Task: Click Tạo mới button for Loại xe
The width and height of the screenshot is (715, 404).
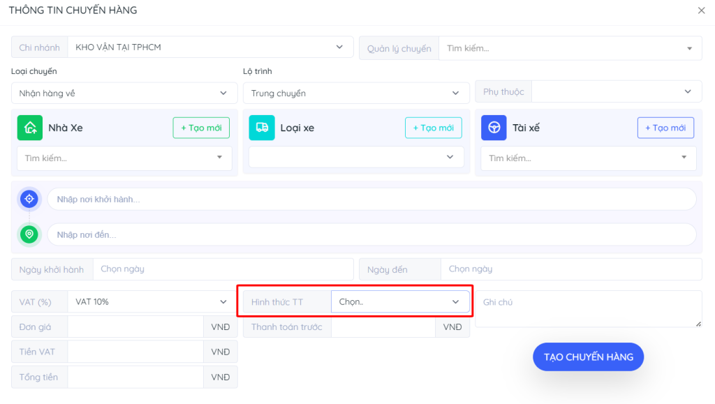Action: coord(433,128)
